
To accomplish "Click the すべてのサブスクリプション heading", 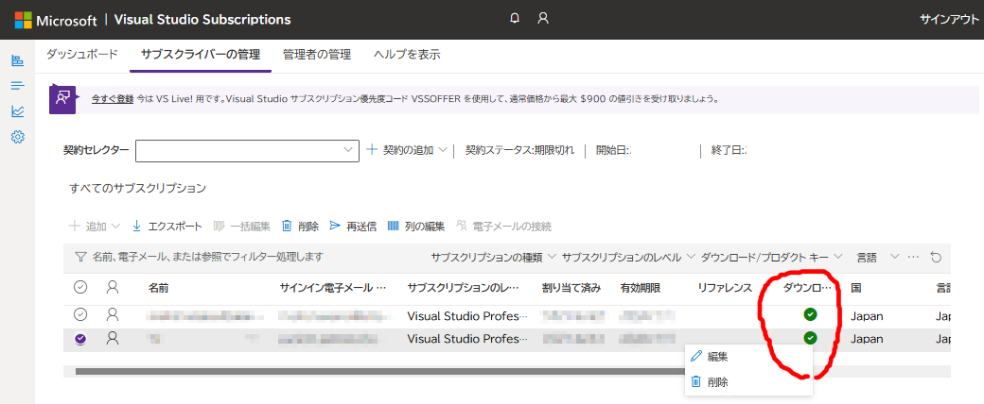I will click(137, 188).
